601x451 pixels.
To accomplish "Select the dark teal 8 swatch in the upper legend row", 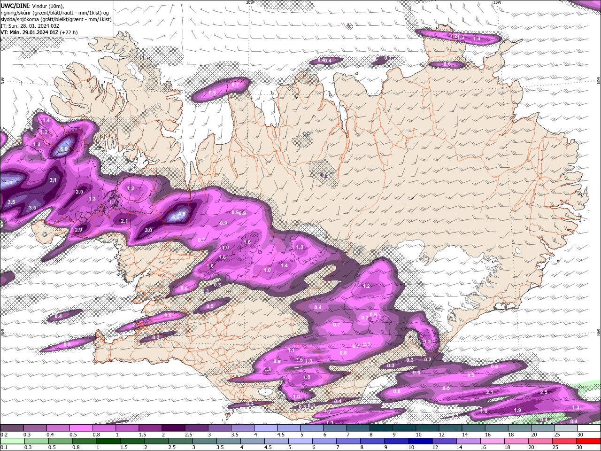I will pos(382,428).
